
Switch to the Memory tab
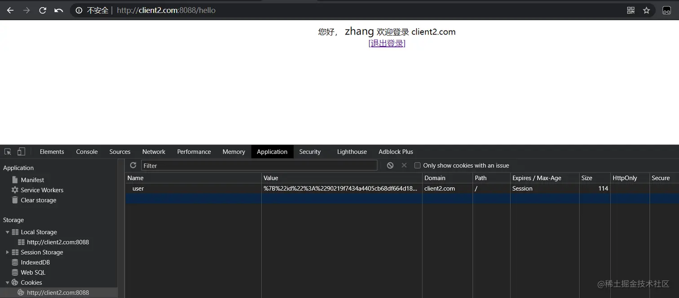234,152
